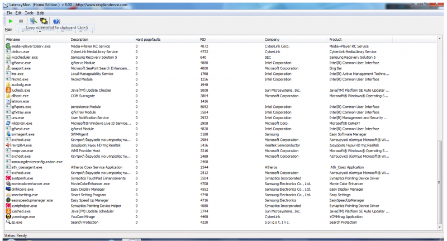
Task: Click the yellow overlapping windows toolbar icon
Action: point(44,21)
